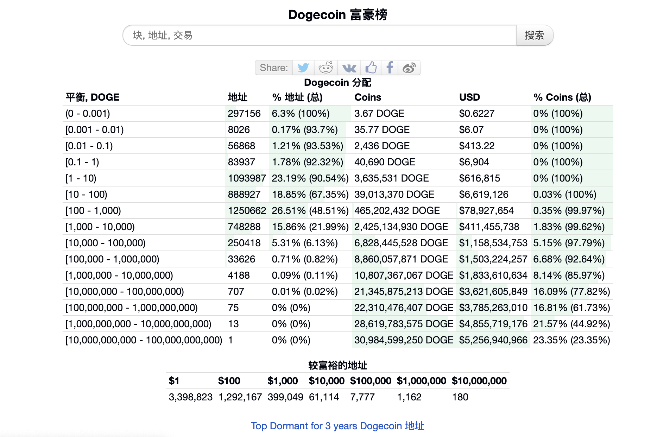Click the richer-addresses count 399,049
The width and height of the screenshot is (670, 437).
[285, 397]
